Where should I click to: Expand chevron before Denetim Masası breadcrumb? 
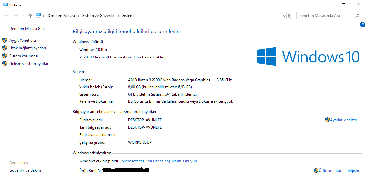pos(44,16)
